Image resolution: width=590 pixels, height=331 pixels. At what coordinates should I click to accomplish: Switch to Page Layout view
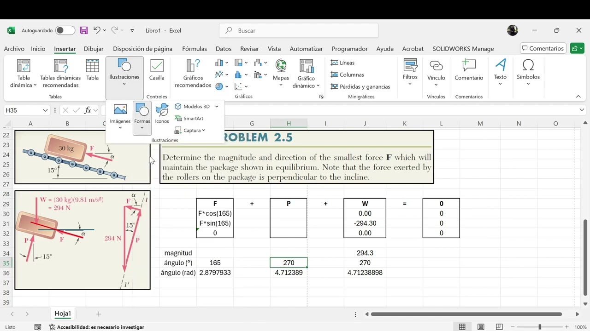point(481,327)
